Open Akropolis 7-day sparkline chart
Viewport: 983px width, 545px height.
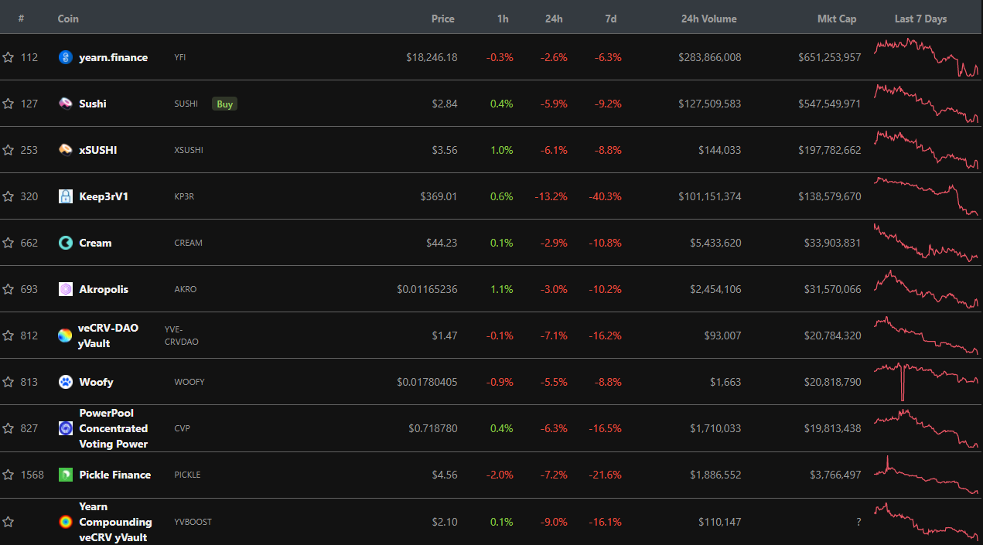pos(926,289)
